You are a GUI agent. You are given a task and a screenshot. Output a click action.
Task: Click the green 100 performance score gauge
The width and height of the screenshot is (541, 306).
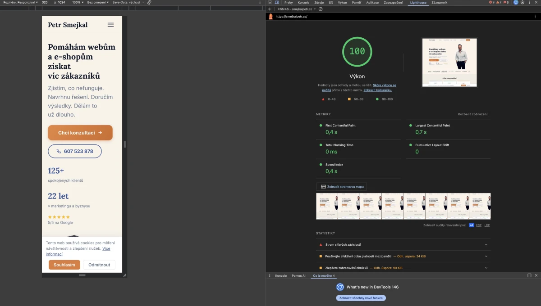click(357, 51)
